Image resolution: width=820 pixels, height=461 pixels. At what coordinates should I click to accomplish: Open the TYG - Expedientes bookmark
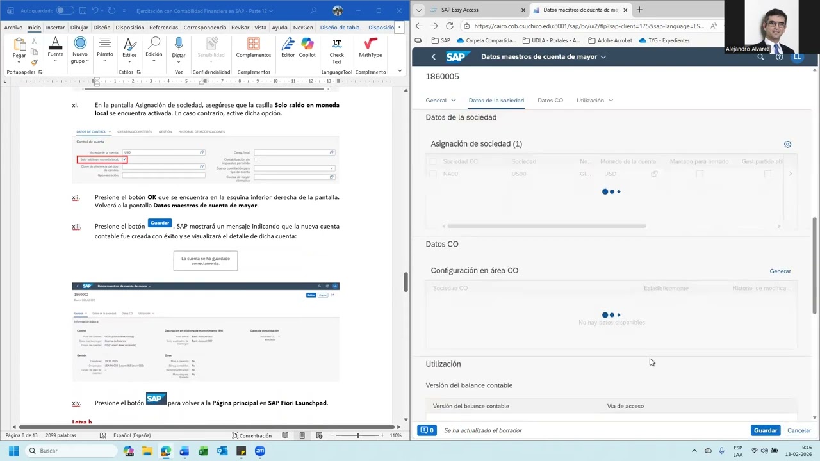coord(664,40)
